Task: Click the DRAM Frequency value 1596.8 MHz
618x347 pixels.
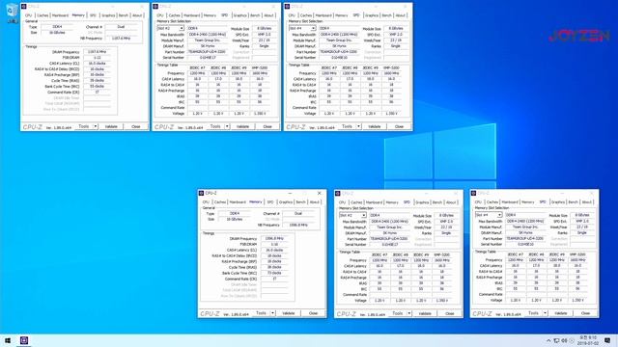Action: [274, 239]
